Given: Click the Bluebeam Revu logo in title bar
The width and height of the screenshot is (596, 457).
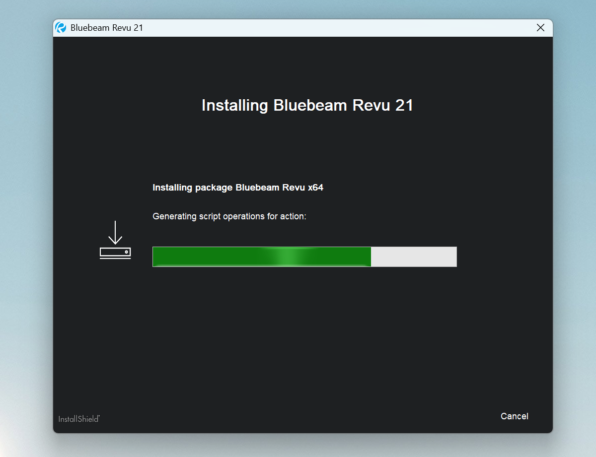Looking at the screenshot, I should 61,28.
